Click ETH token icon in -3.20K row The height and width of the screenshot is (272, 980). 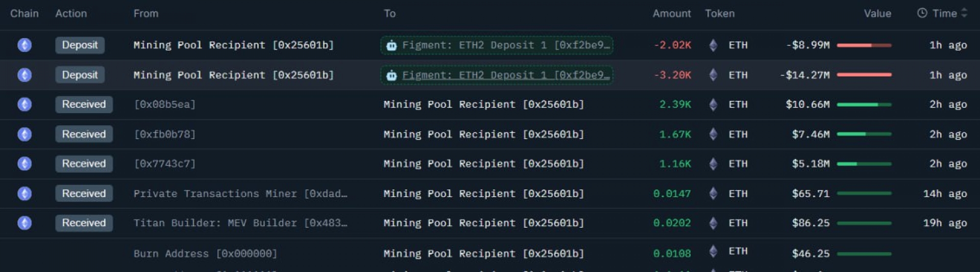[x=713, y=75]
